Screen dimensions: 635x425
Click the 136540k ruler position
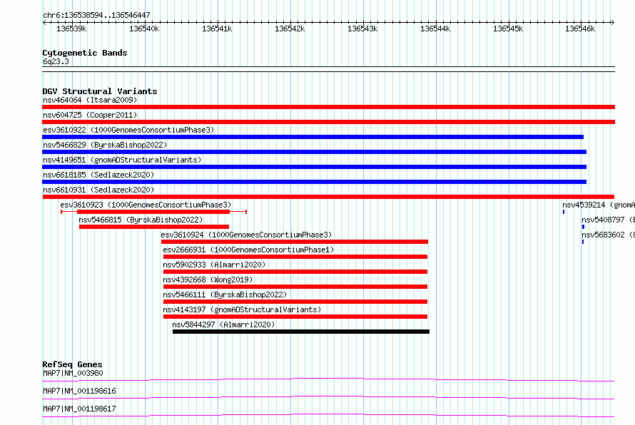tap(144, 29)
